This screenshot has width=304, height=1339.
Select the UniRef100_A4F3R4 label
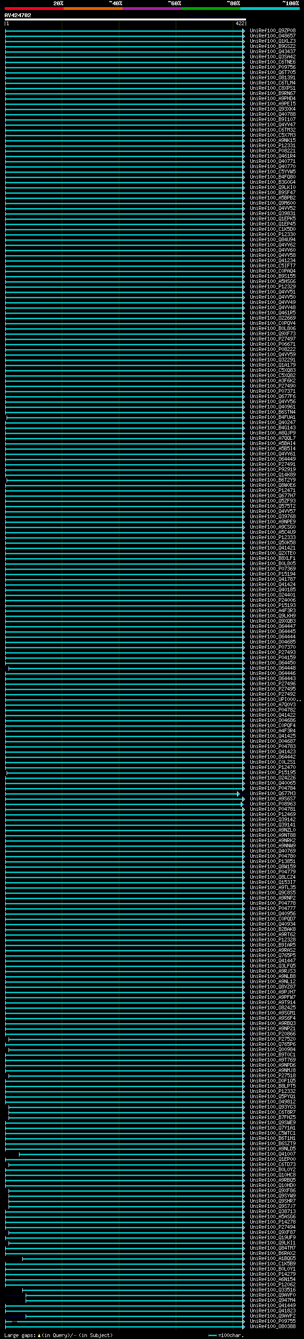[272, 731]
